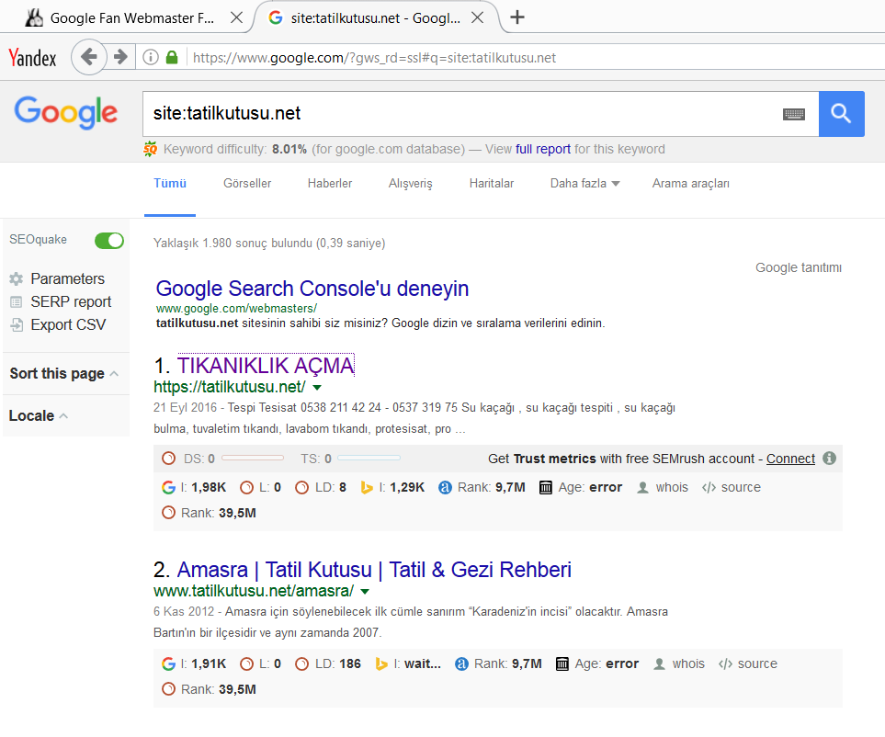Click the DS SEMrush icon in result 1
This screenshot has height=737, width=885.
[x=168, y=459]
